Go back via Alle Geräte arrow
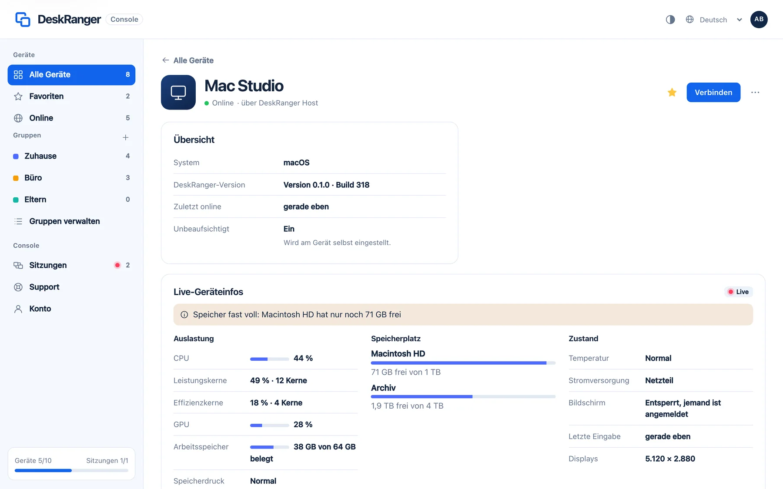 pyautogui.click(x=188, y=60)
